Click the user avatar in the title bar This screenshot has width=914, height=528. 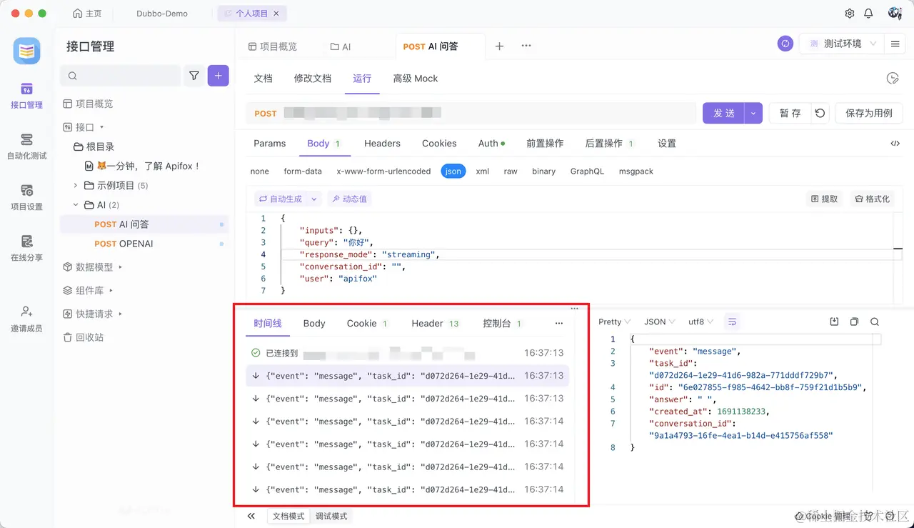(895, 14)
